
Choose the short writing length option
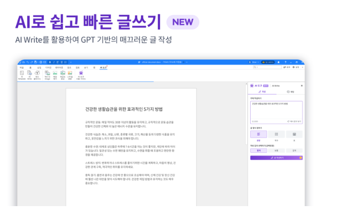coord(258,150)
